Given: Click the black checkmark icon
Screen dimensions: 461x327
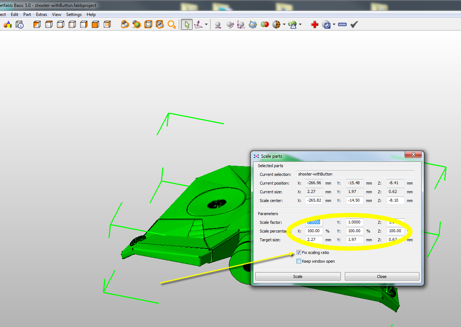Looking at the screenshot, I should [x=354, y=24].
